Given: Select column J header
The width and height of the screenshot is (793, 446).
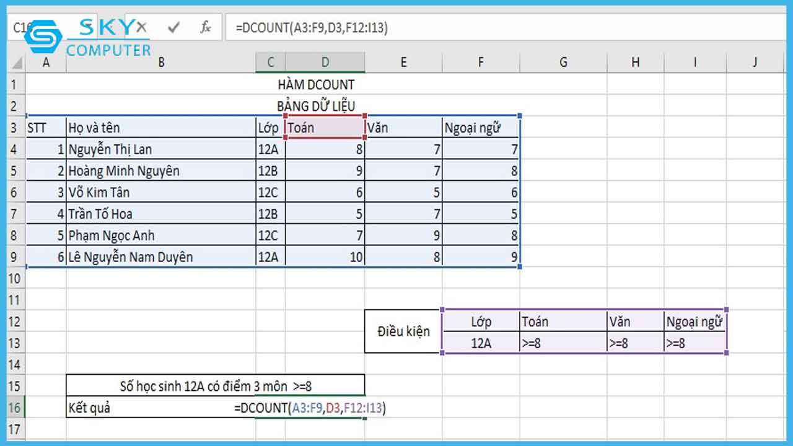Looking at the screenshot, I should [x=755, y=63].
